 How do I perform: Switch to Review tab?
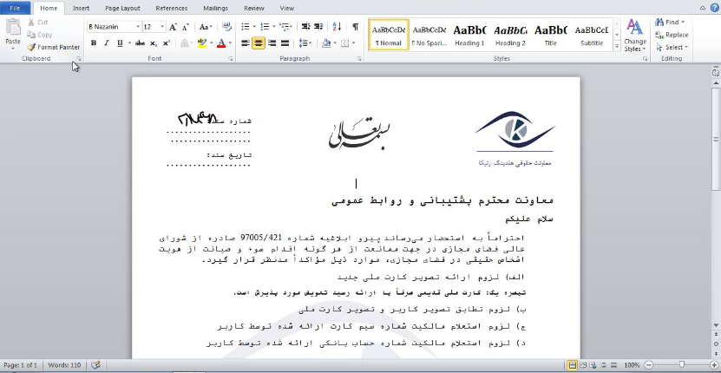[x=254, y=9]
